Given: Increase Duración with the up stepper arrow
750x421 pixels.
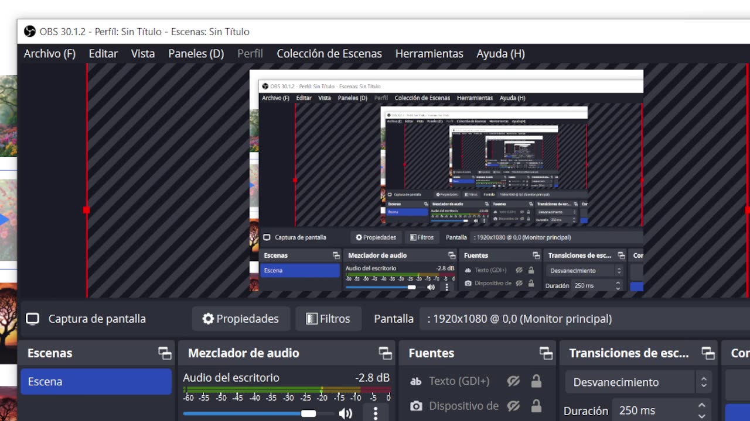Looking at the screenshot, I should point(702,405).
